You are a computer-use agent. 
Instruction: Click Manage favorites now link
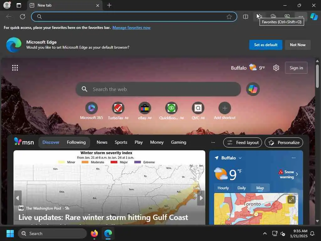pos(131,28)
